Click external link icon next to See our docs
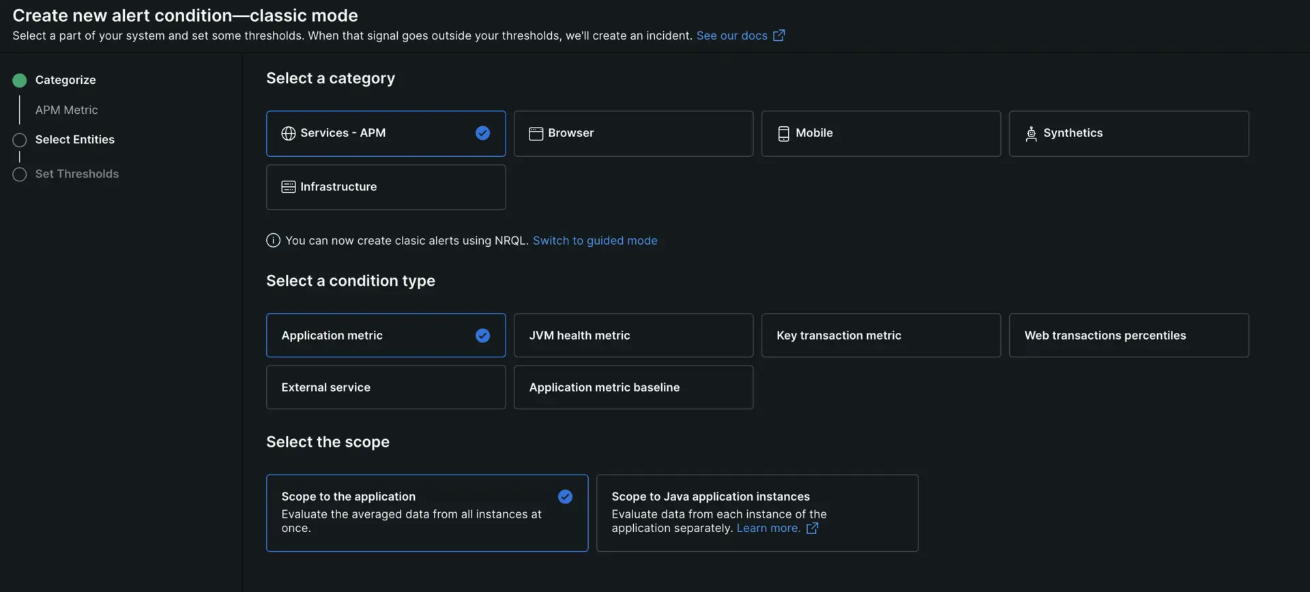Screen dimensions: 1310x592 point(778,35)
